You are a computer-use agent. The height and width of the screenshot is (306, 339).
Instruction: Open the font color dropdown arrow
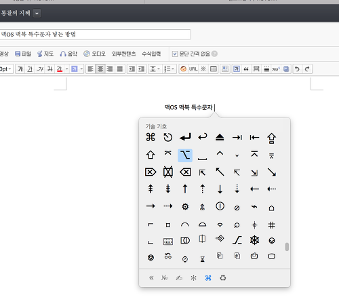[66, 69]
